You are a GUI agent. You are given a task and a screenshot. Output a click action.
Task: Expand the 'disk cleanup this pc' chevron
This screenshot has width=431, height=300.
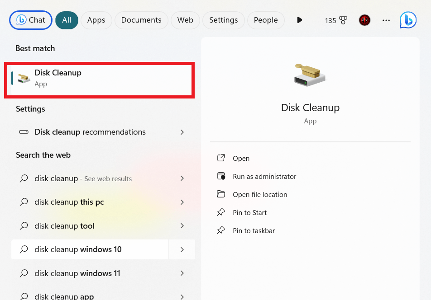(182, 202)
